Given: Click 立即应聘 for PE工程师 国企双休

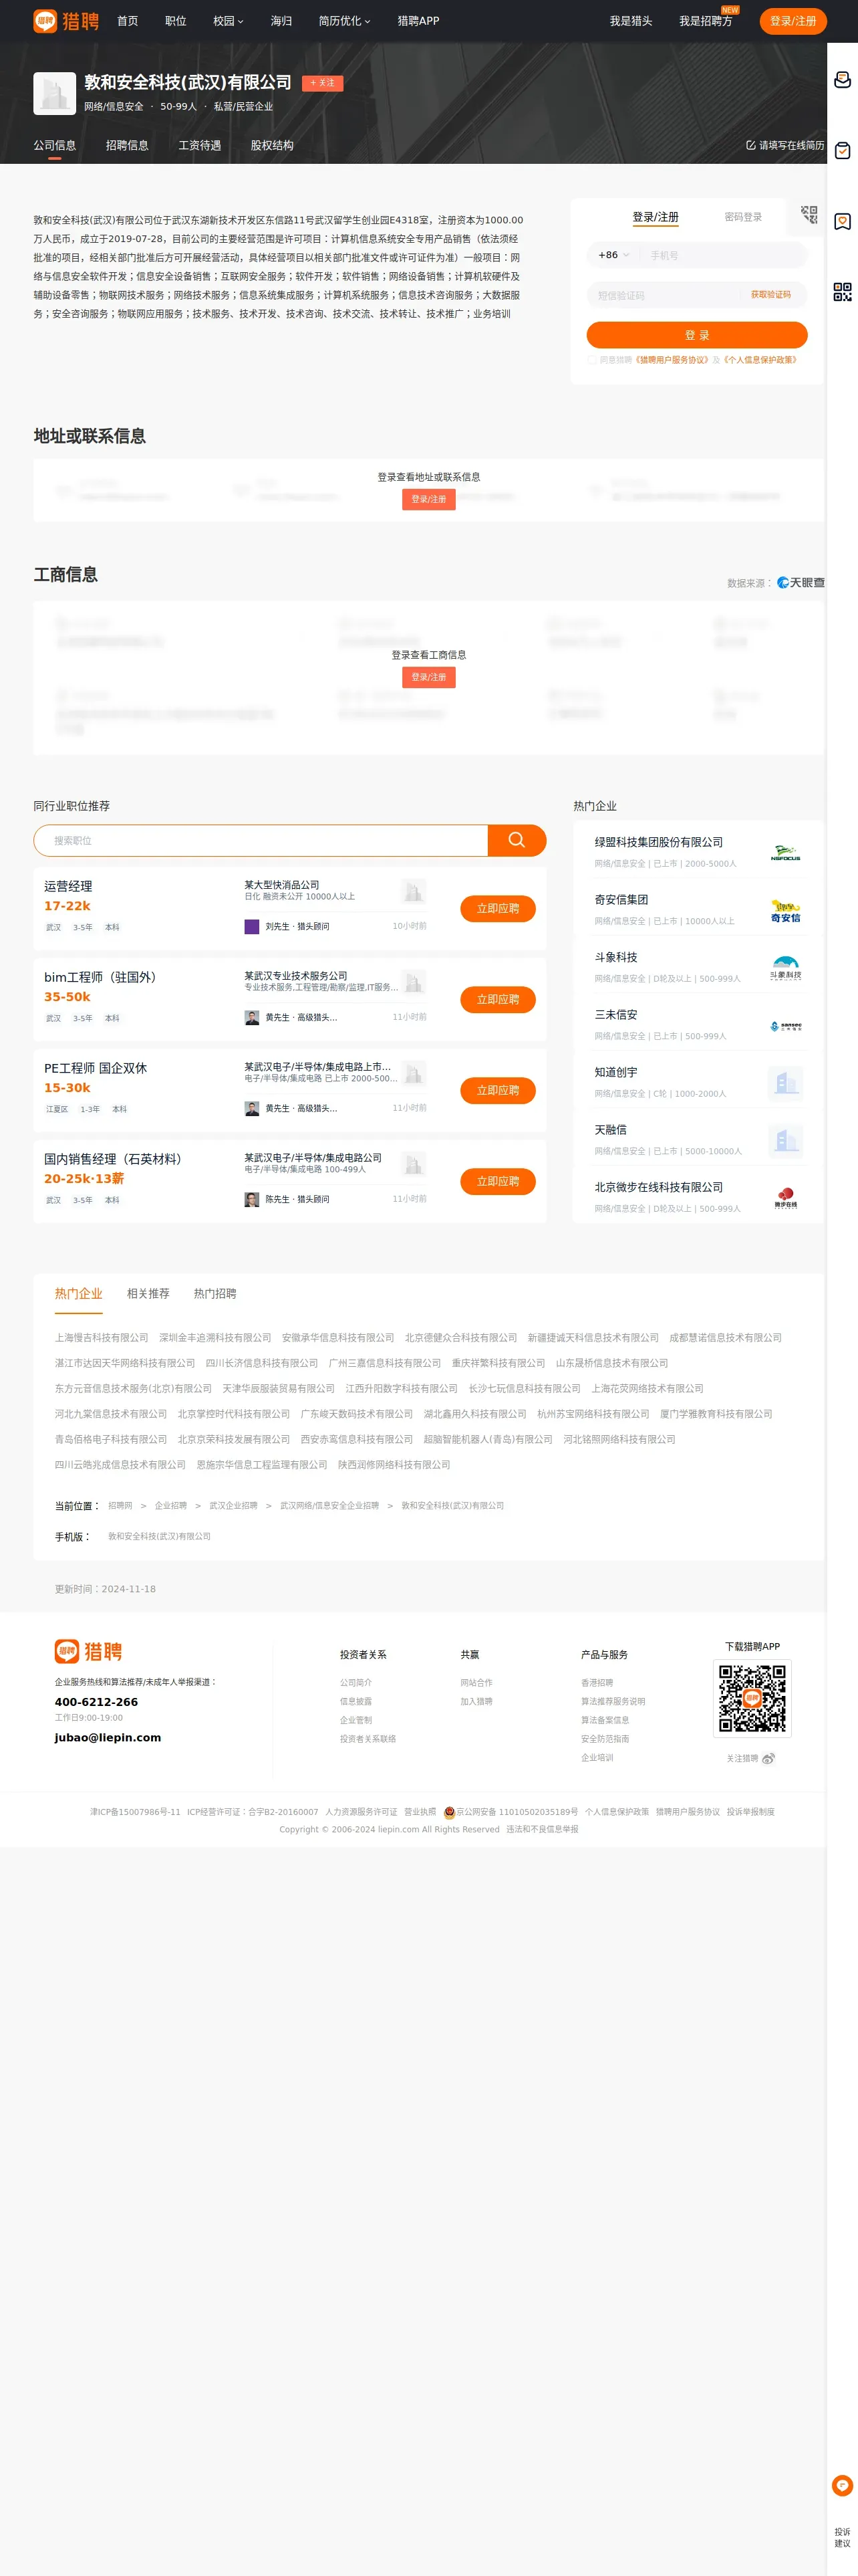Looking at the screenshot, I should tap(497, 1090).
